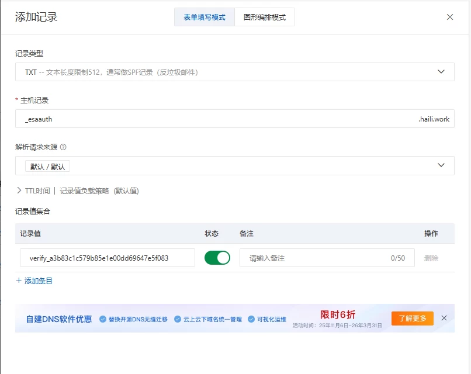Switch to the 表单填写模式 tab
Image resolution: width=471 pixels, height=374 pixels.
click(x=205, y=18)
